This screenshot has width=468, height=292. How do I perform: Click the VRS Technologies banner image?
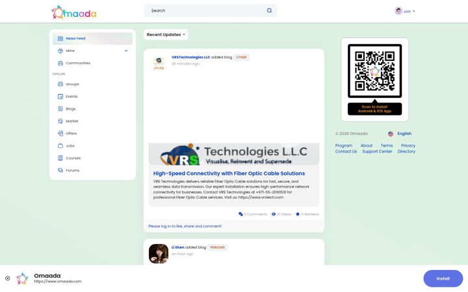tap(234, 154)
